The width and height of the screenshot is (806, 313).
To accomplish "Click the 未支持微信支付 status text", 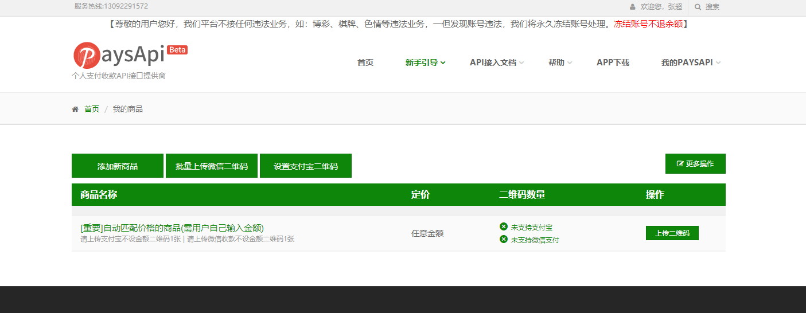I will point(535,240).
